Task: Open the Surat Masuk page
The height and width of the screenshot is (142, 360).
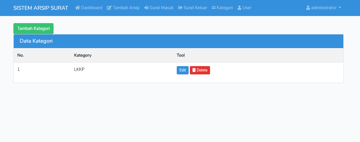Action: pos(159,8)
